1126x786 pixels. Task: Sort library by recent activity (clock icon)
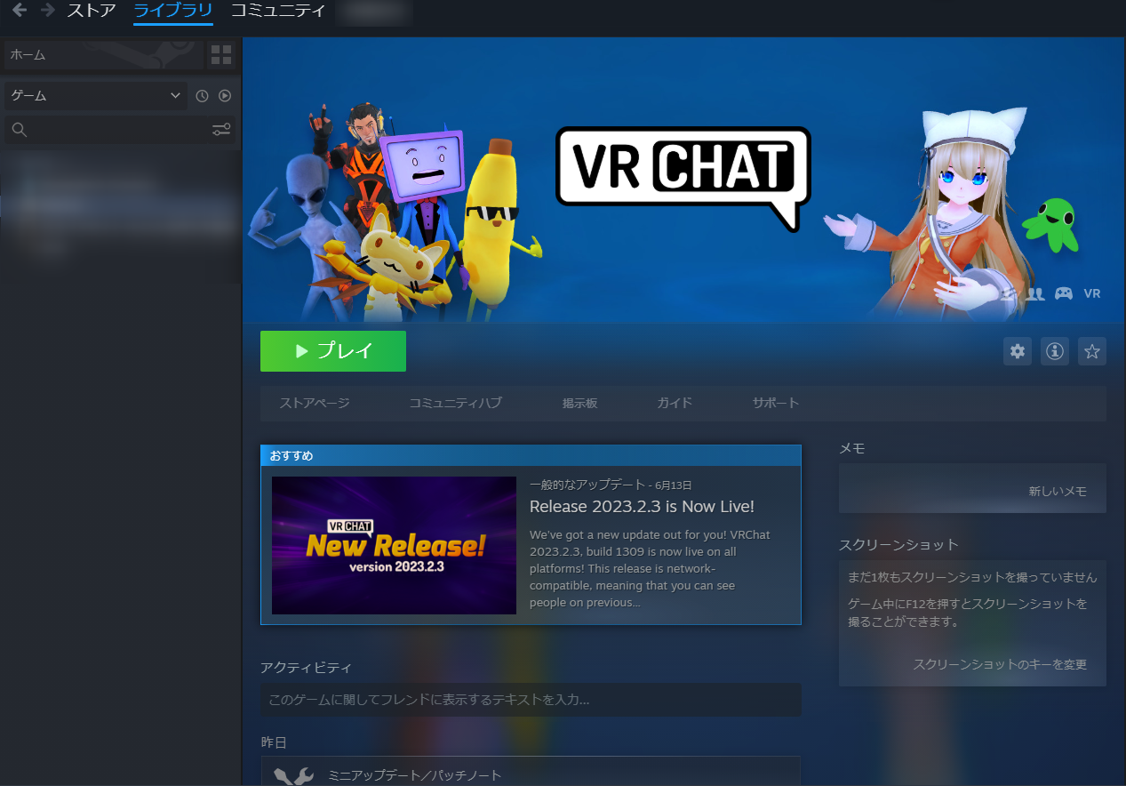tap(203, 96)
